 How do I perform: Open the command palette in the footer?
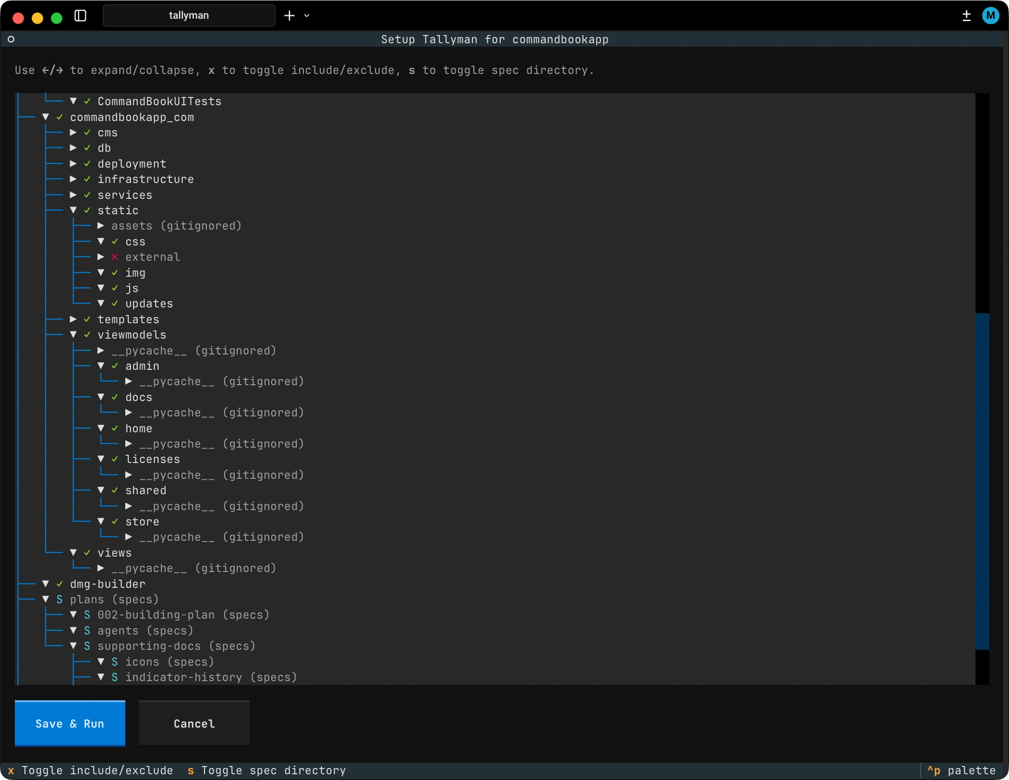pyautogui.click(x=961, y=770)
